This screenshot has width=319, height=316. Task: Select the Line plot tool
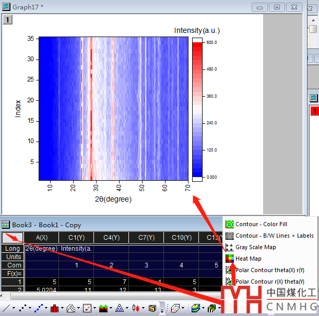pos(5,308)
